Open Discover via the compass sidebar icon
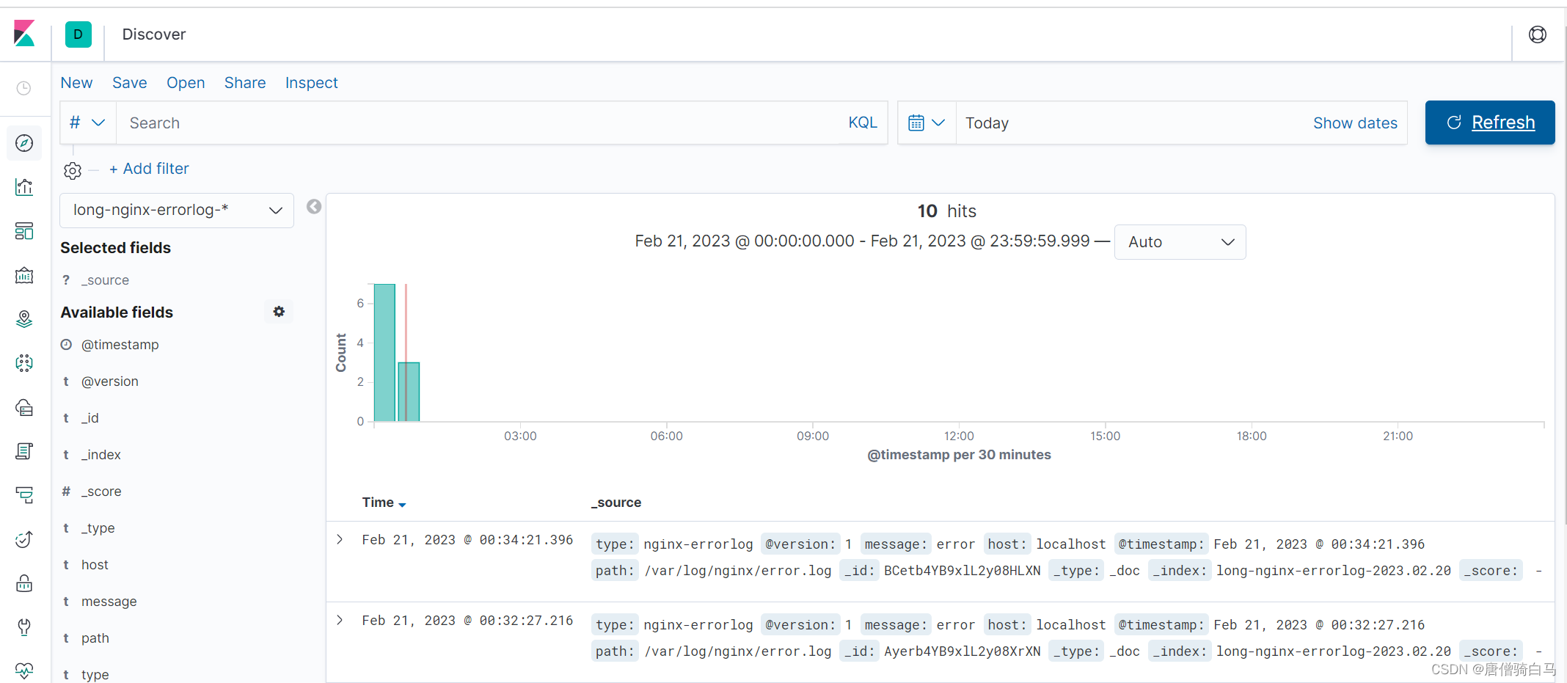Image resolution: width=1567 pixels, height=683 pixels. [x=24, y=143]
